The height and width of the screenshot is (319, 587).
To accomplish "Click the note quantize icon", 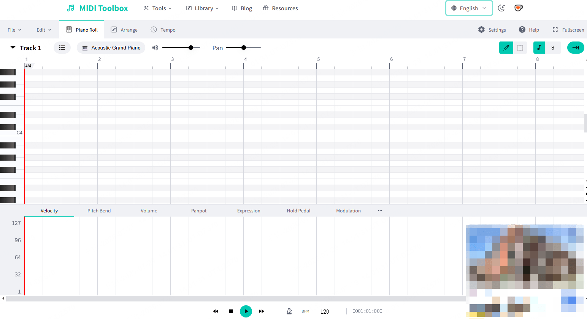I will tap(539, 48).
